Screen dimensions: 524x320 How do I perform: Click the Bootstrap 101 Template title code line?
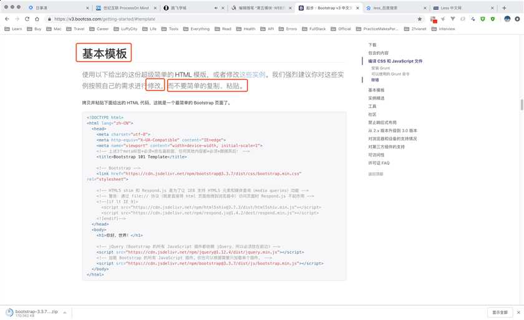(142, 157)
